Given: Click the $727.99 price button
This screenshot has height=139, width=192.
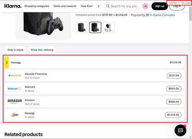Looking at the screenshot, I should pos(174,76).
